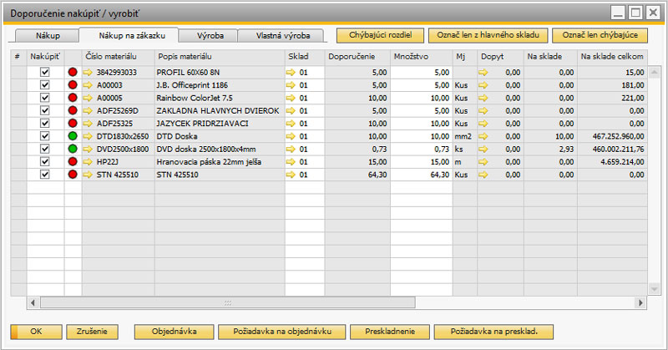
Task: Click Množstvo field for Rainbow ColorJet row
Action: [x=422, y=98]
